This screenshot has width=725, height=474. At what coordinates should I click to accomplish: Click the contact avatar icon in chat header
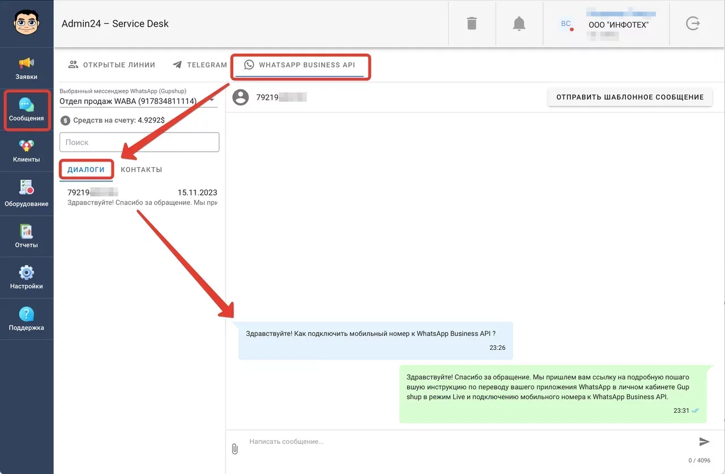(241, 97)
